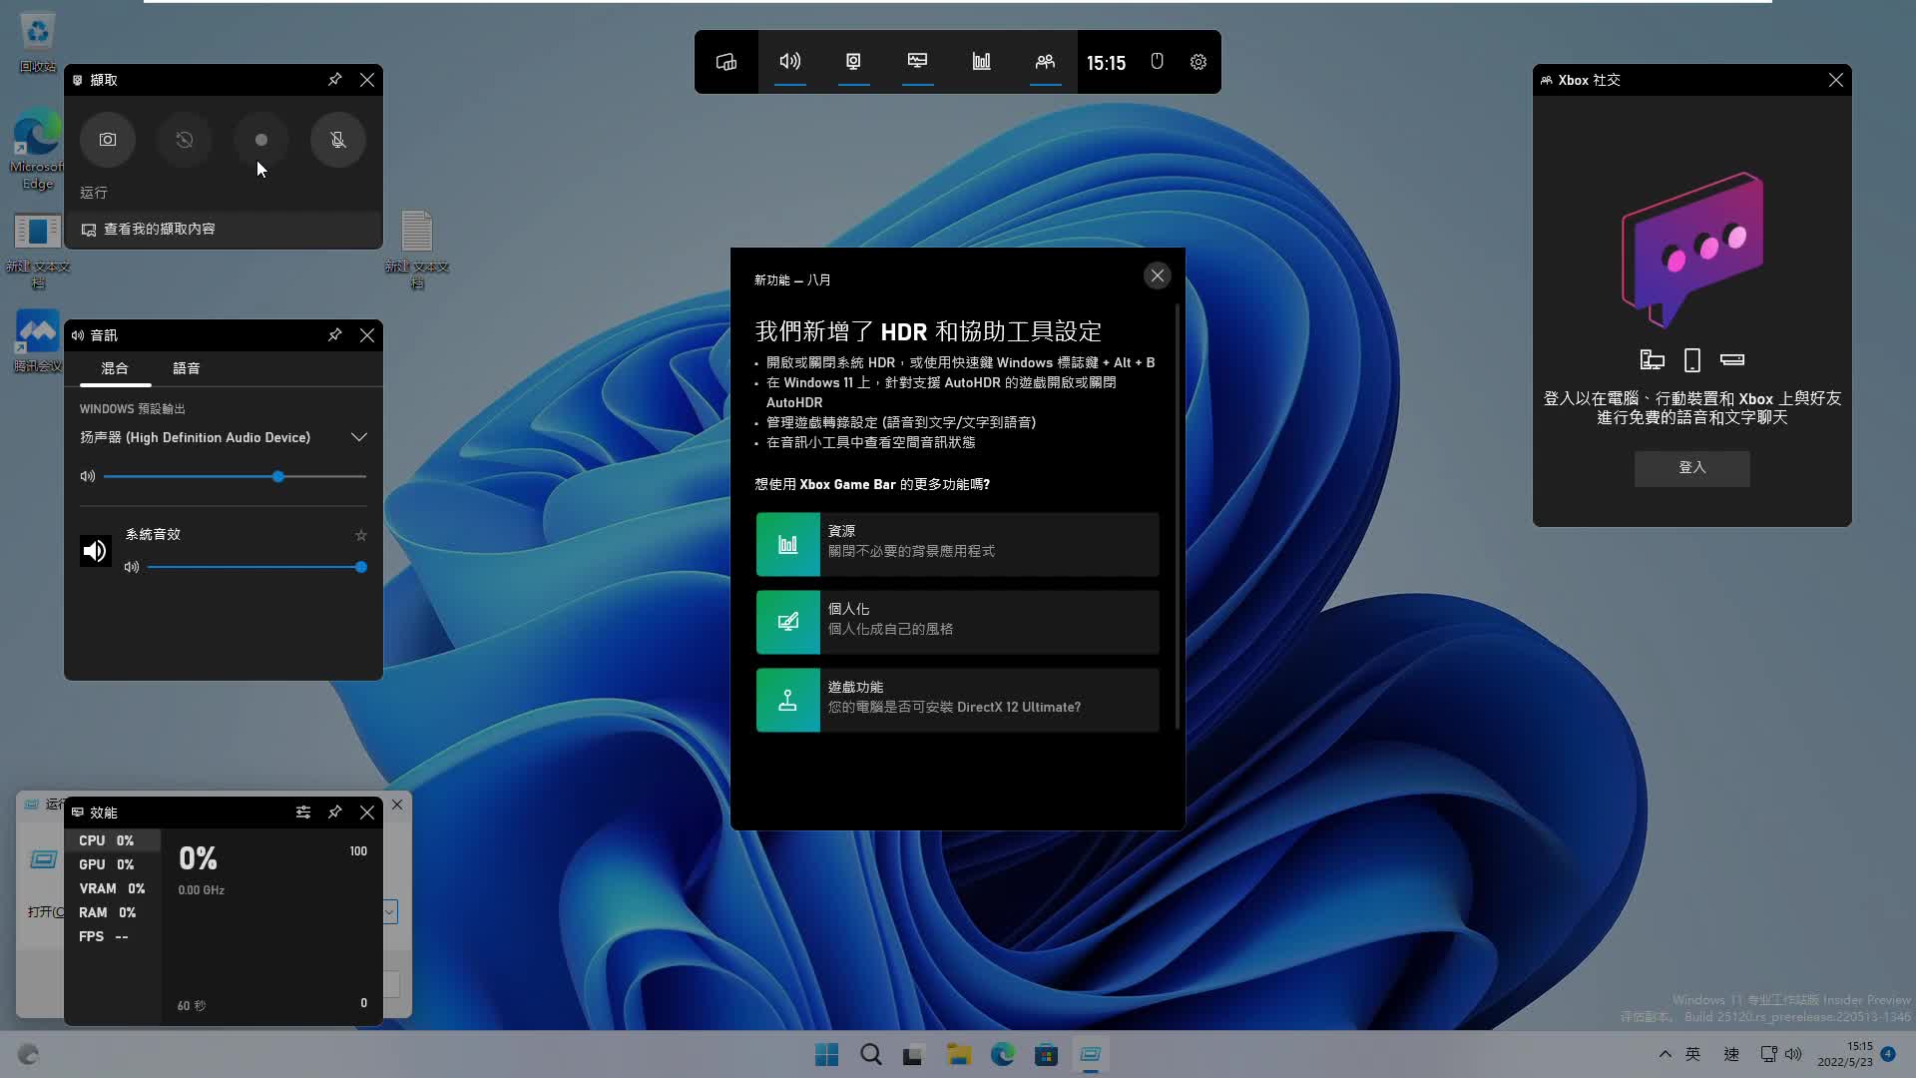Image resolution: width=1916 pixels, height=1078 pixels.
Task: Open performance widget options icon
Action: [x=303, y=812]
